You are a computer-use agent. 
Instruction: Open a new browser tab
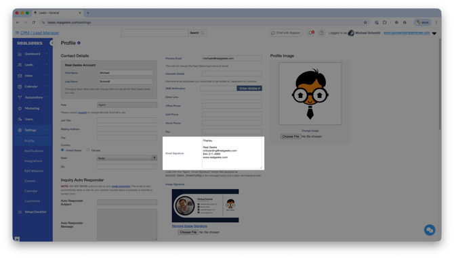pos(88,13)
